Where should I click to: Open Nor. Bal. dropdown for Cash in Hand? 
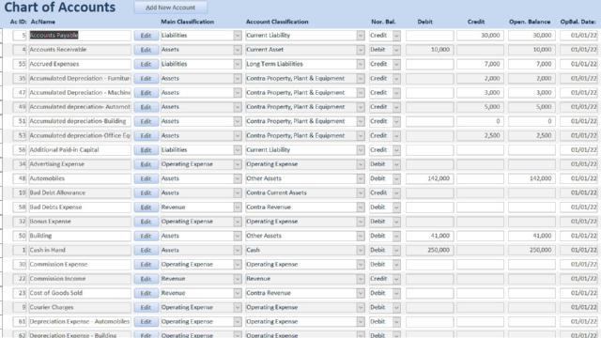396,251
